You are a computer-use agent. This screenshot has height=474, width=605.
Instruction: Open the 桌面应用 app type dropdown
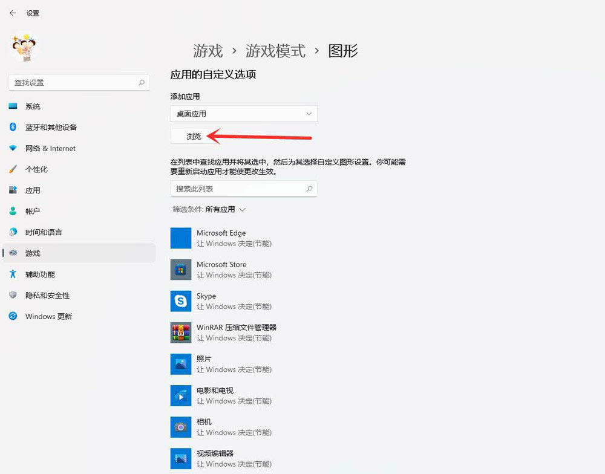[x=243, y=114]
